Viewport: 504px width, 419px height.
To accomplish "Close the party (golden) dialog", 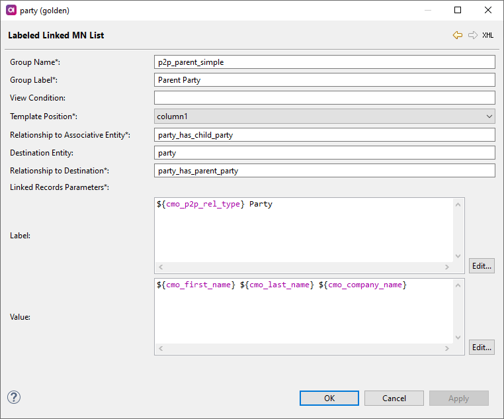I will [488, 10].
